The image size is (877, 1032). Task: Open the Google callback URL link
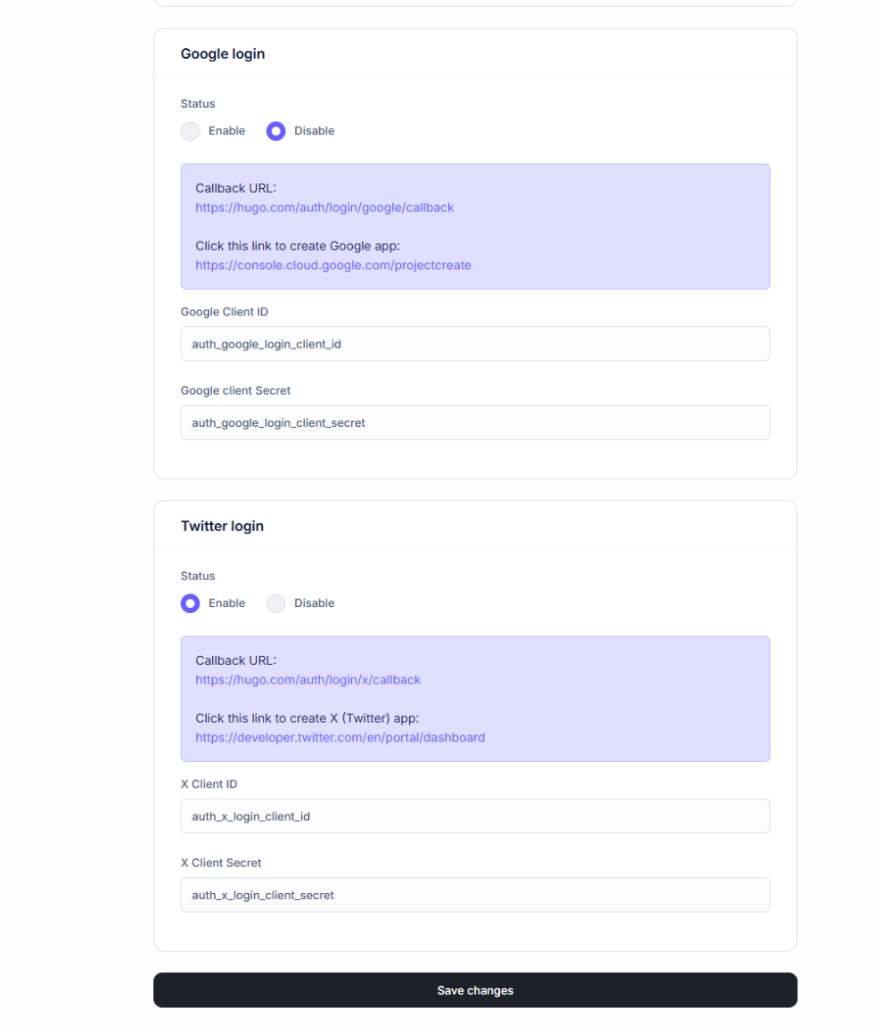tap(324, 208)
